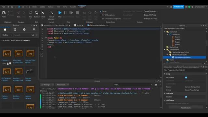
Task: Click the Step Into debugger icon
Action: click(x=84, y=13)
